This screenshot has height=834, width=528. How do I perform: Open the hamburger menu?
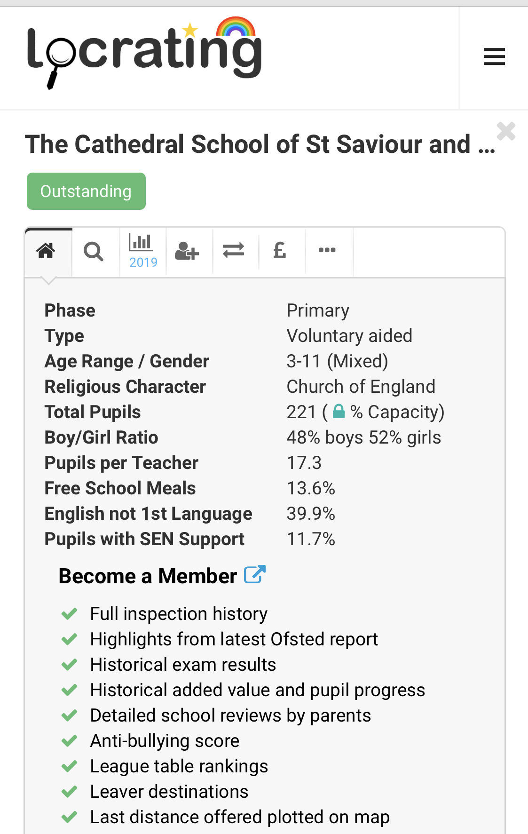[x=494, y=57]
